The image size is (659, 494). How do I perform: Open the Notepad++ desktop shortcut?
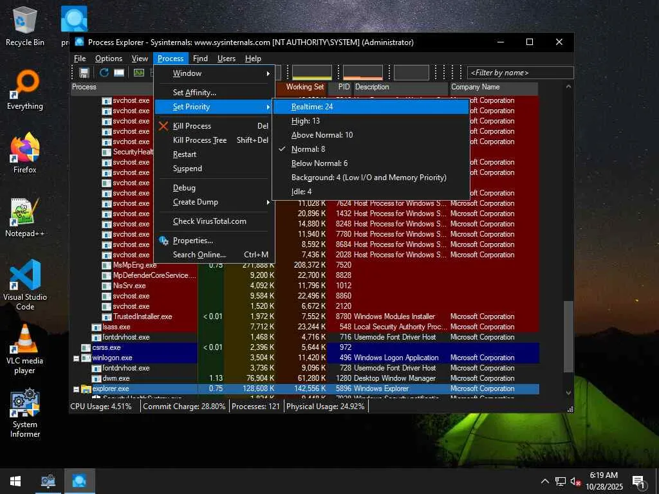point(25,217)
